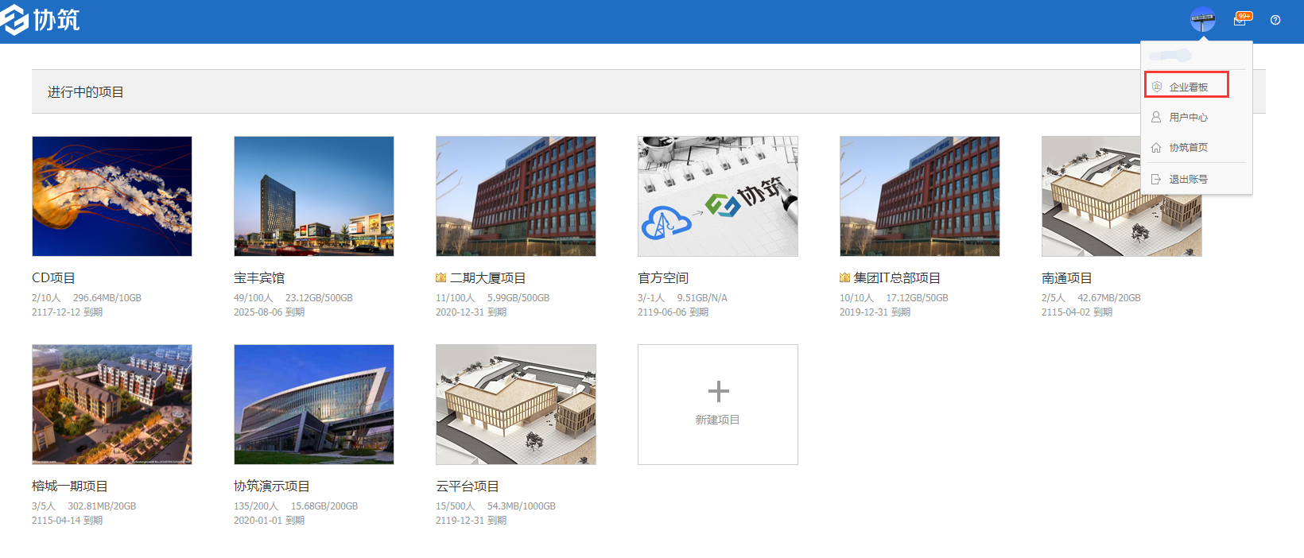Open the 协筑演示项目 thumbnail
The width and height of the screenshot is (1304, 558).
click(314, 405)
